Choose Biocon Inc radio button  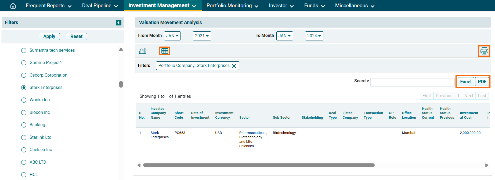24,112
